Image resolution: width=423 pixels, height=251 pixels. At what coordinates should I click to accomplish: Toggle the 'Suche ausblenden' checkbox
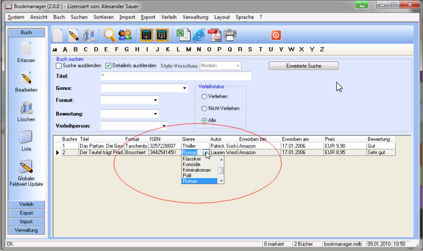(x=59, y=66)
